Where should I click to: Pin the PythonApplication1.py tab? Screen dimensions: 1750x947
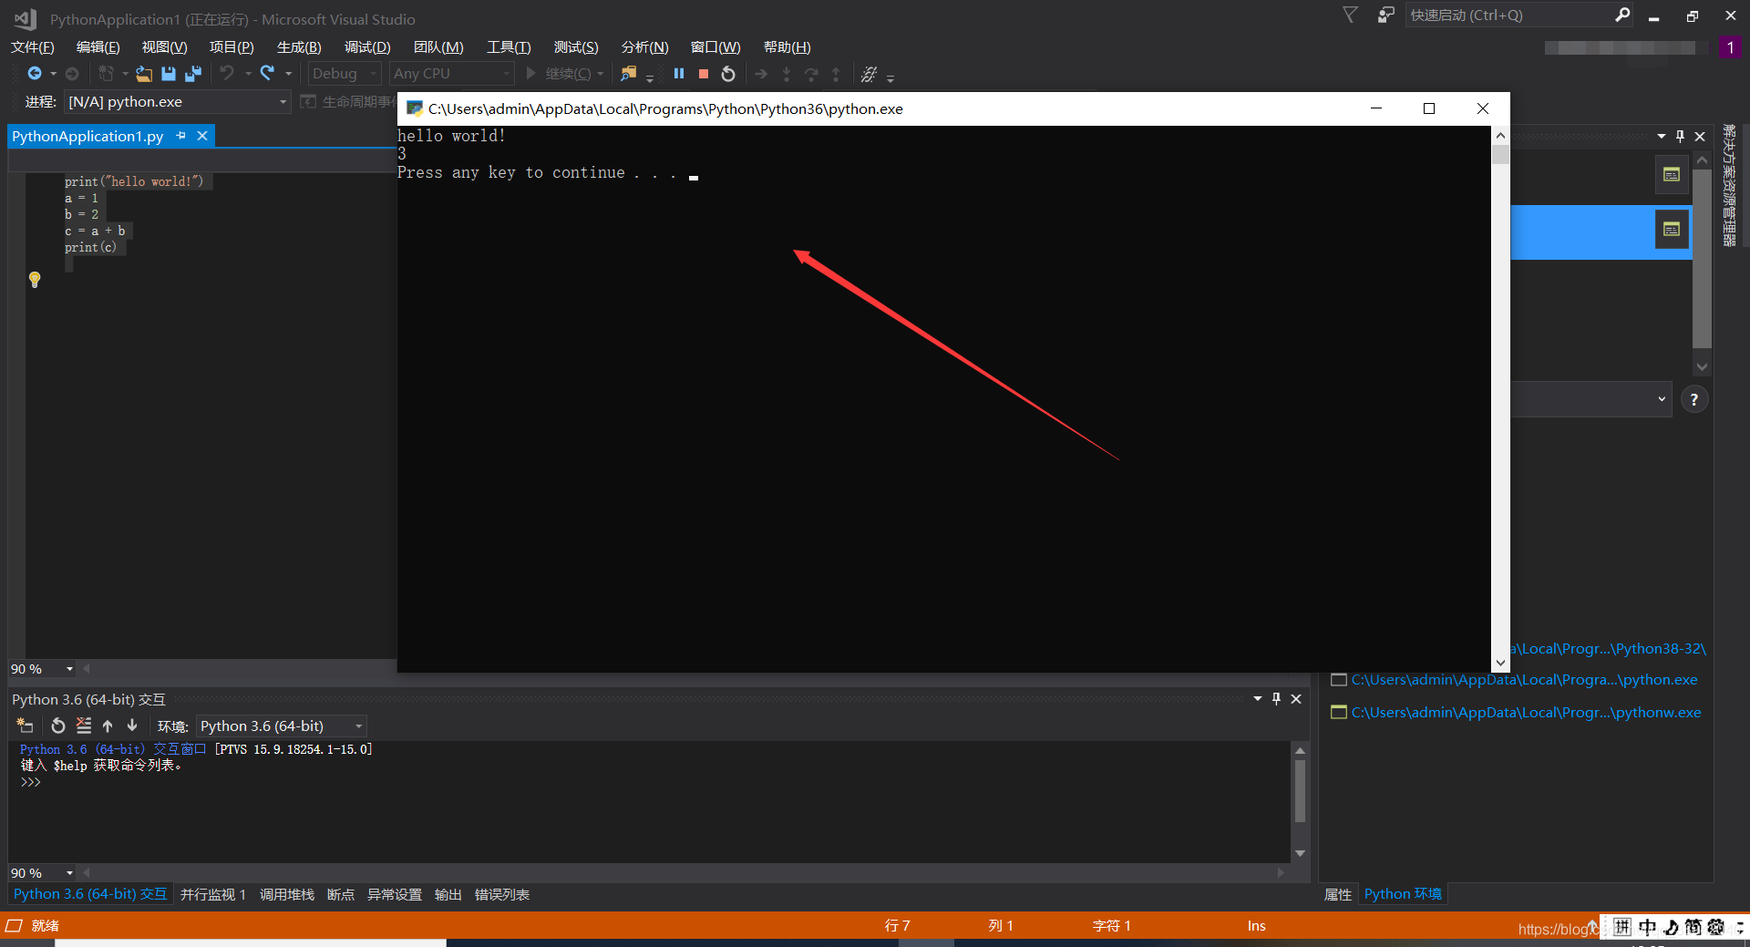pos(181,136)
